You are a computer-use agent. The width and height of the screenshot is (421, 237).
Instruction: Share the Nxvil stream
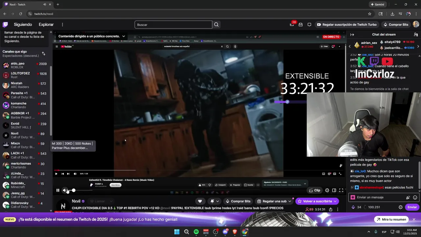pyautogui.click(x=331, y=209)
